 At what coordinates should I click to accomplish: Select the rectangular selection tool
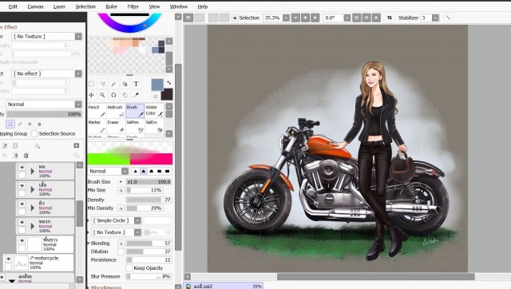click(92, 84)
